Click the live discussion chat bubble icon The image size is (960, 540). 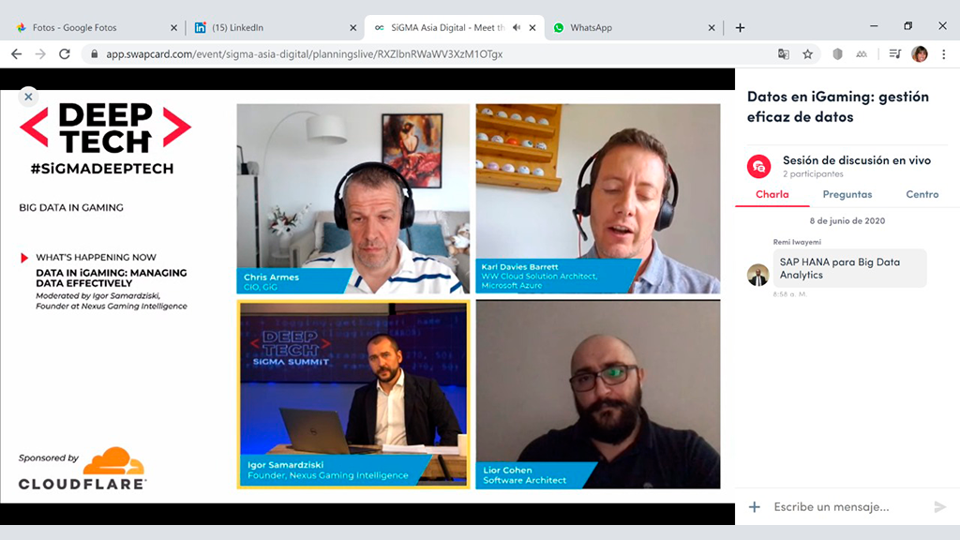tap(758, 166)
